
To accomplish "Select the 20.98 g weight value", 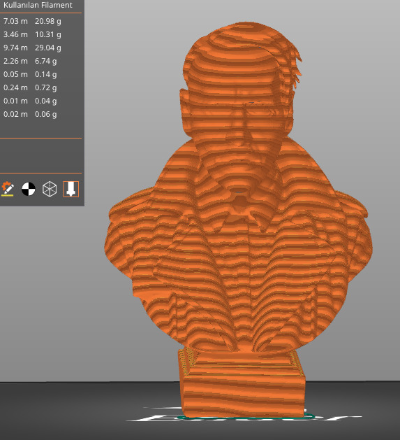I will [x=48, y=21].
